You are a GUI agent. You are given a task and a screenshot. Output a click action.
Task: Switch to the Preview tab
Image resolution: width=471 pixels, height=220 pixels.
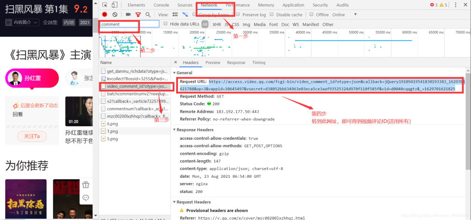pos(213,62)
